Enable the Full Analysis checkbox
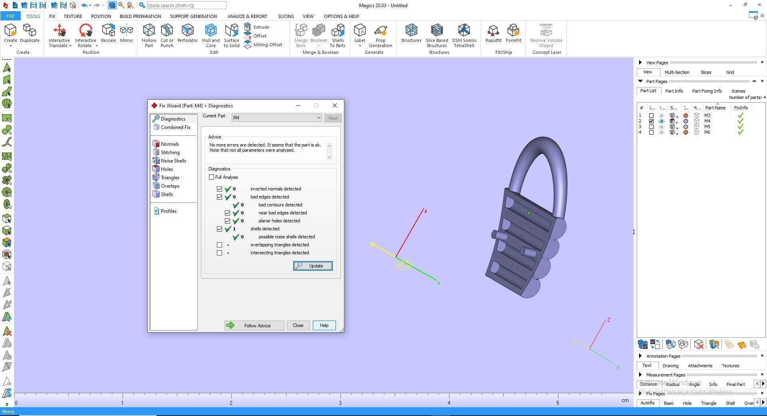 click(x=211, y=177)
